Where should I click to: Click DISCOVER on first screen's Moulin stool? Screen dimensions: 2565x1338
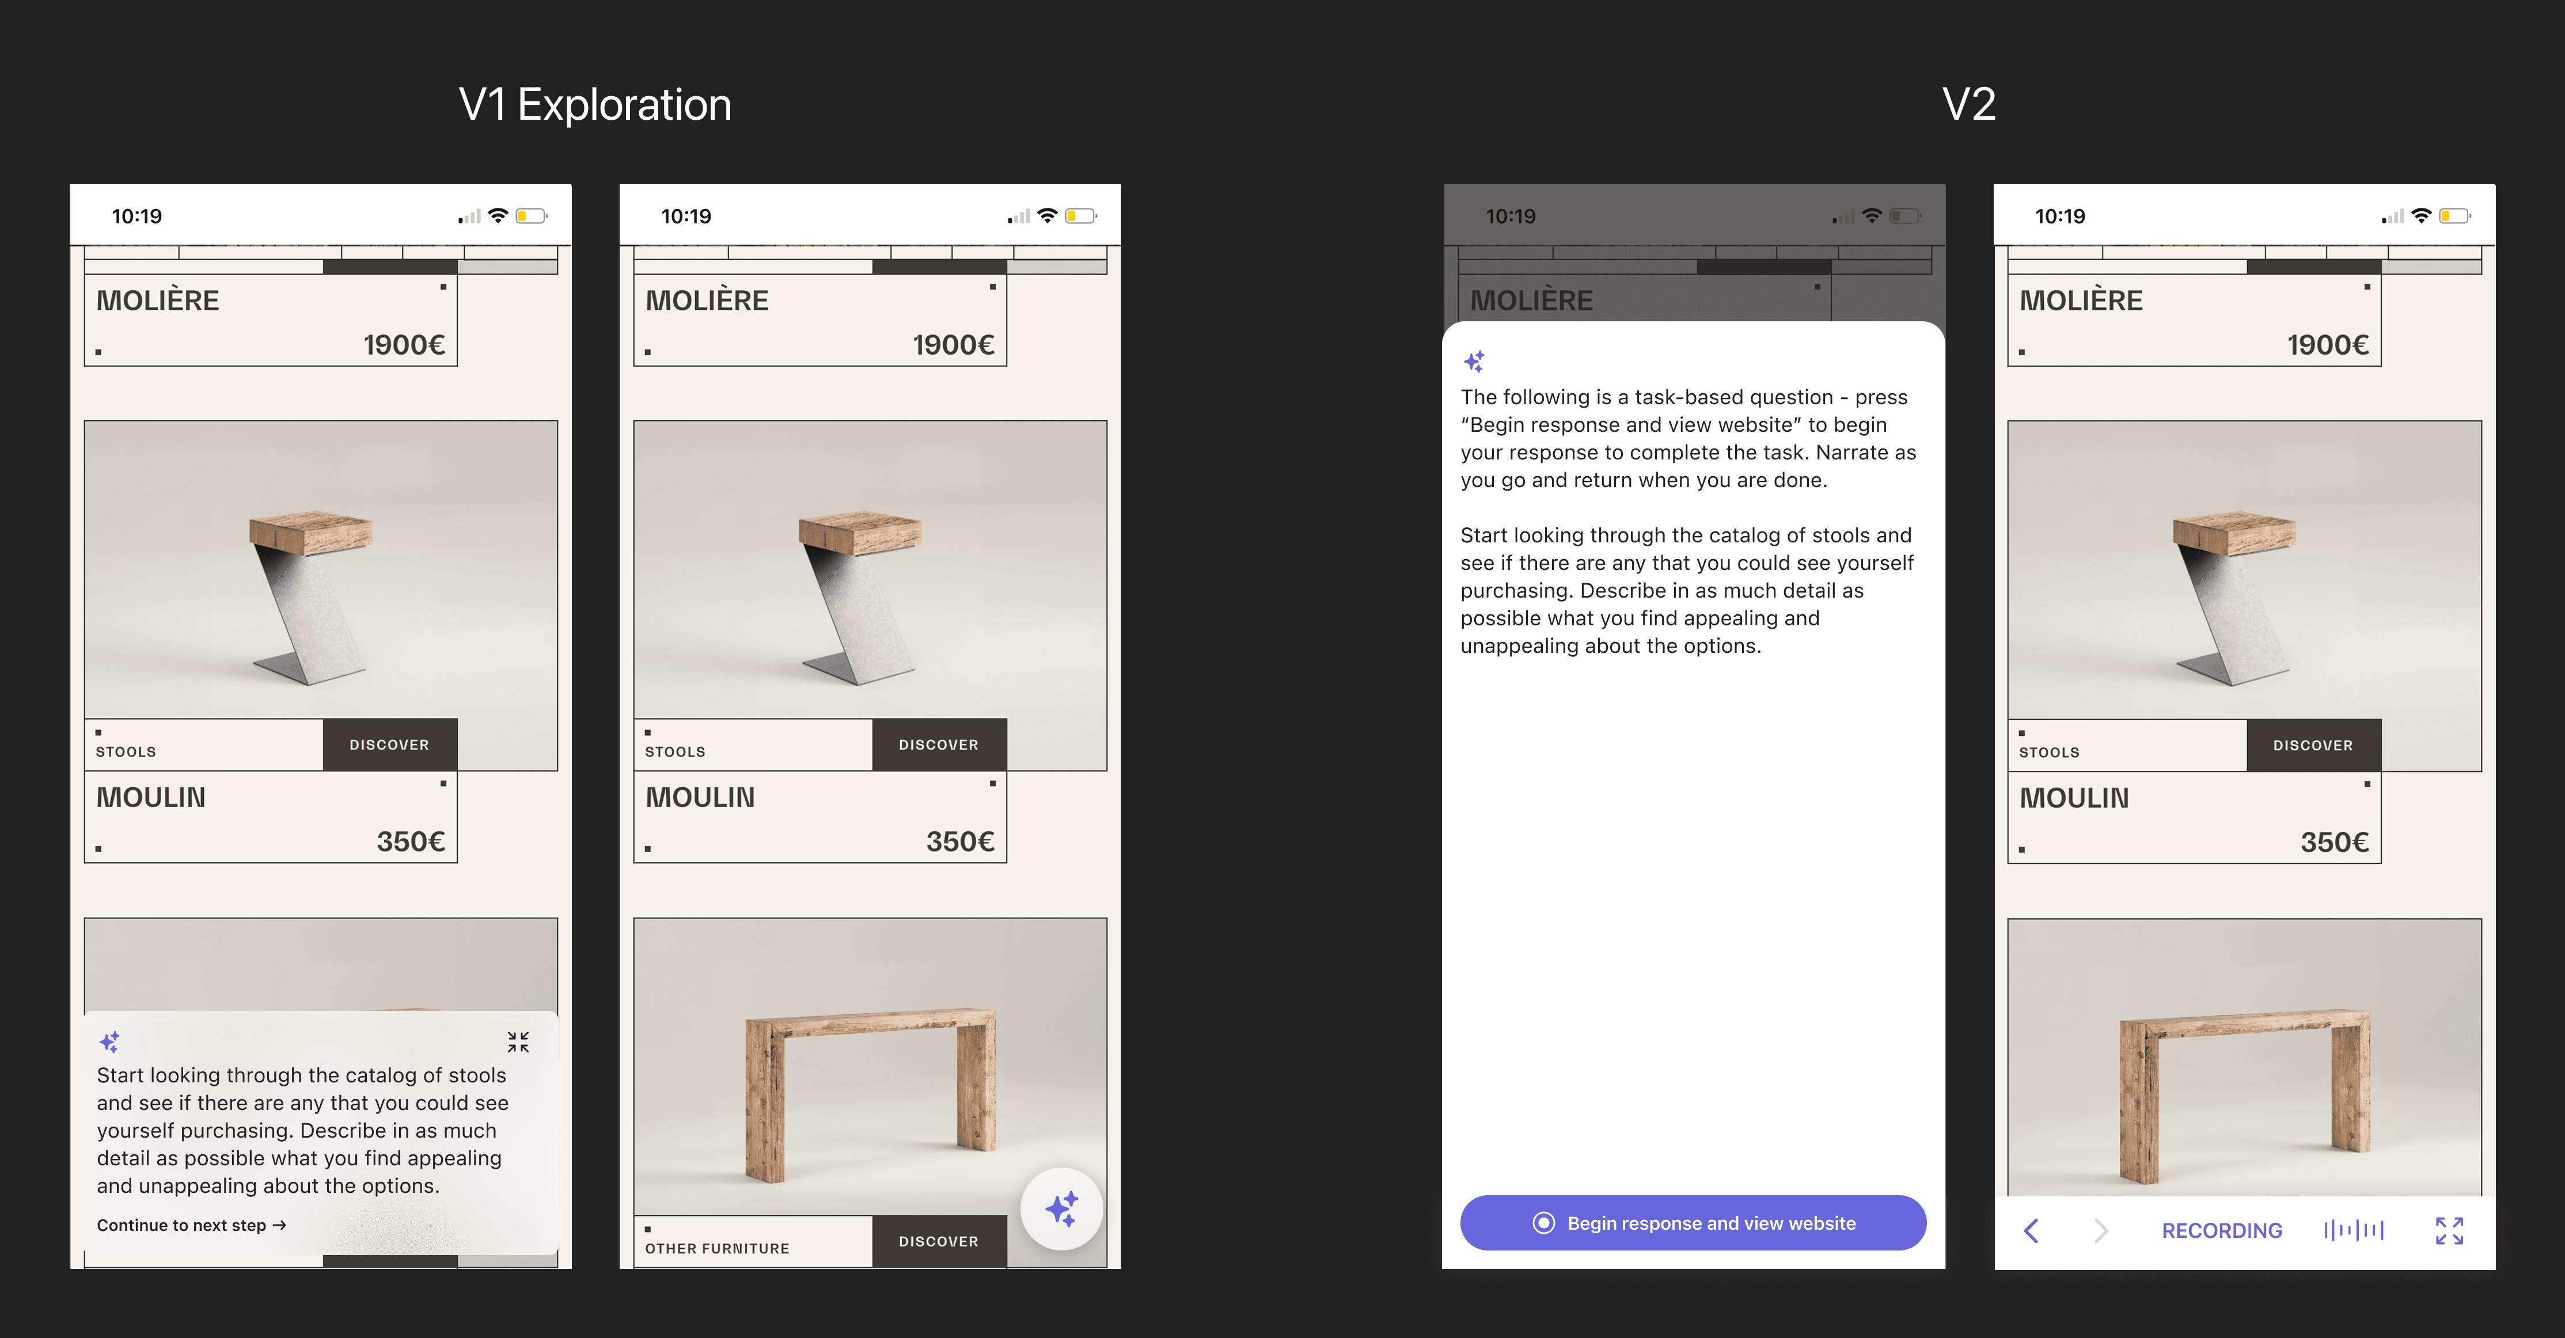click(389, 744)
